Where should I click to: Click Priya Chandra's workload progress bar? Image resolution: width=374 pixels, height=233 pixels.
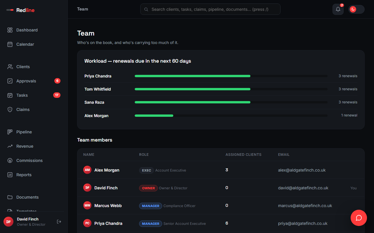(x=231, y=76)
